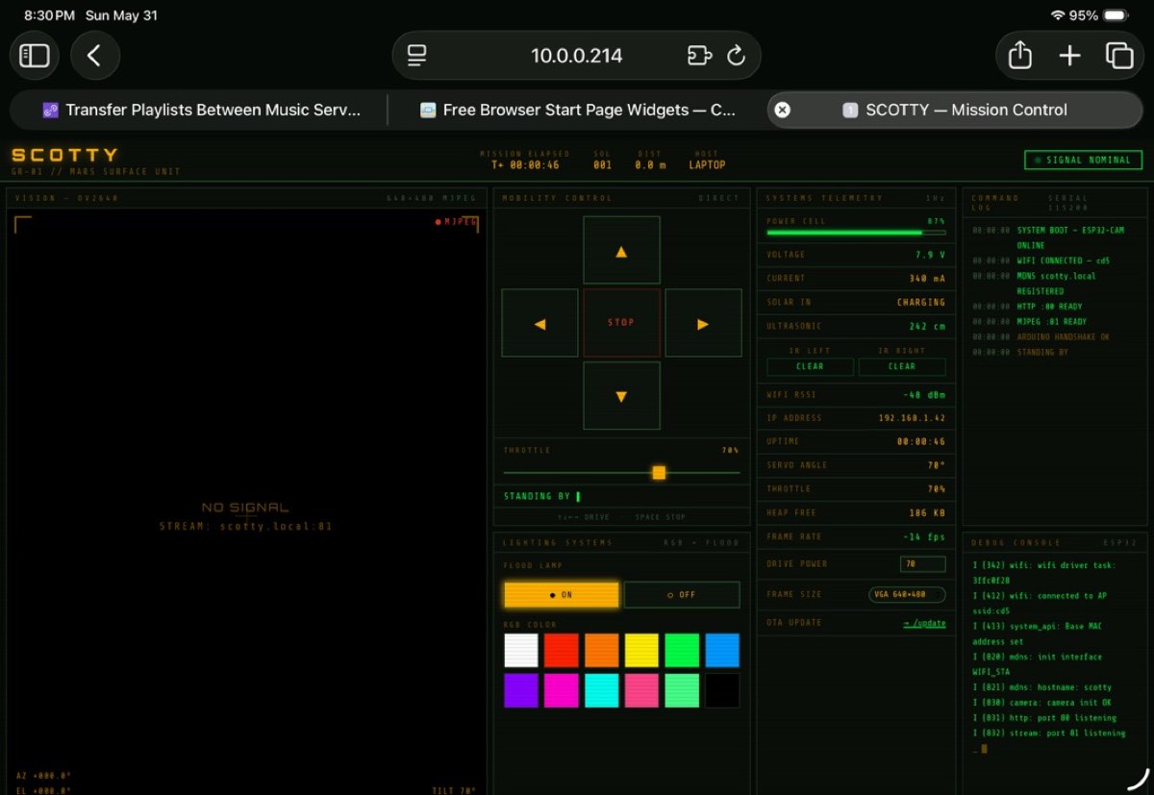Image resolution: width=1154 pixels, height=795 pixels.
Task: Click the 340 mA current value
Action: [x=928, y=279]
